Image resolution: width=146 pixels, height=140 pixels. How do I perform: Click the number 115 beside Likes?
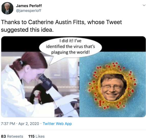pyautogui.click(x=31, y=136)
